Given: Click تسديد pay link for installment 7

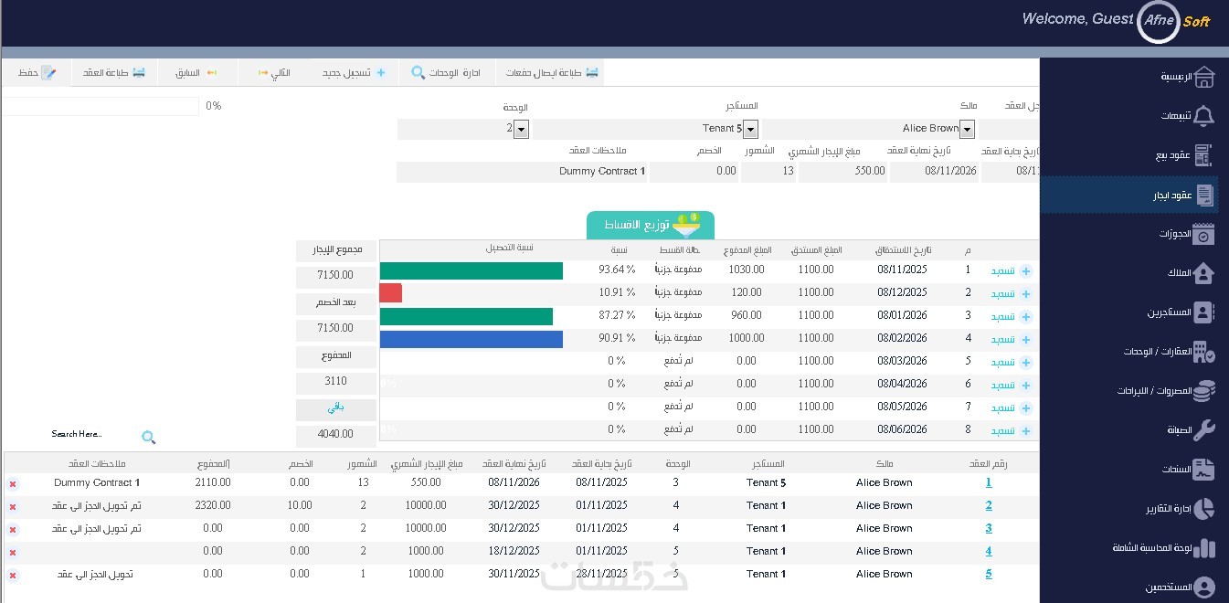Looking at the screenshot, I should point(1003,407).
